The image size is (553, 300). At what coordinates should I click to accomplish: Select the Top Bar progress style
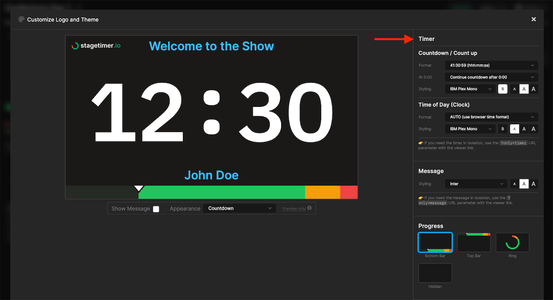tap(474, 242)
